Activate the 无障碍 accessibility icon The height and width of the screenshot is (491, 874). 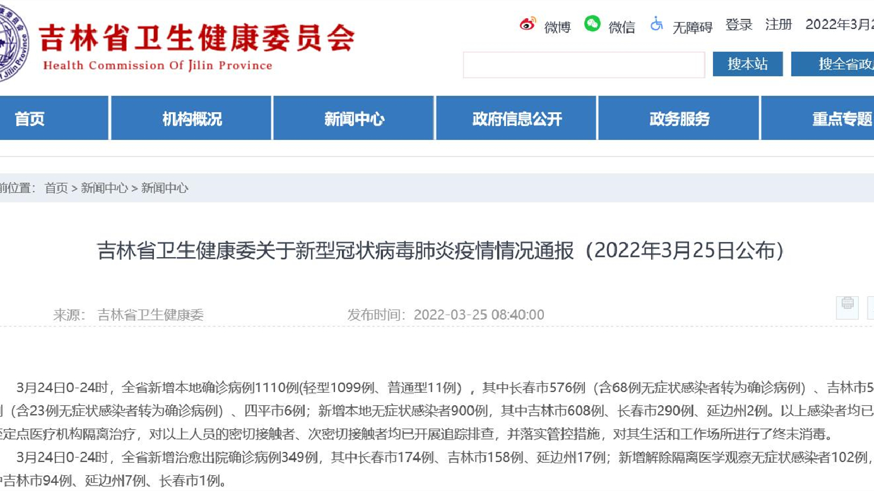tap(657, 25)
